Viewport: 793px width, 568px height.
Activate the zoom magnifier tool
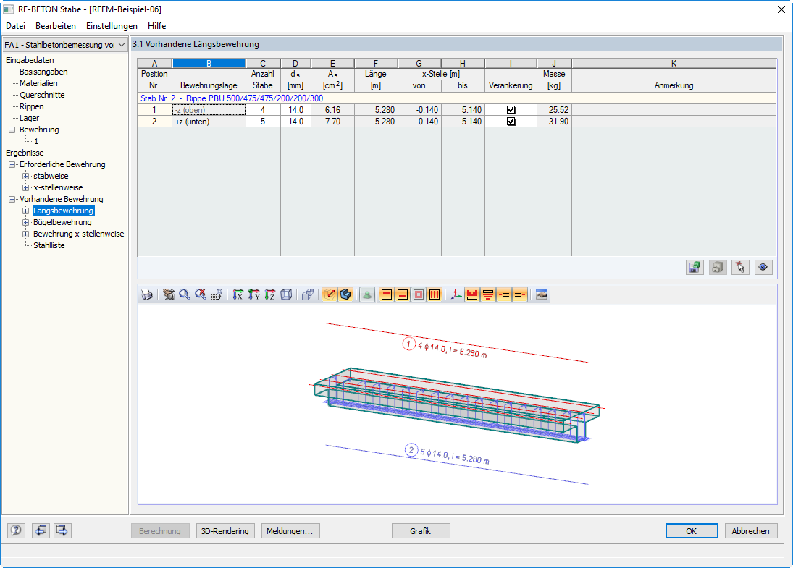(185, 294)
